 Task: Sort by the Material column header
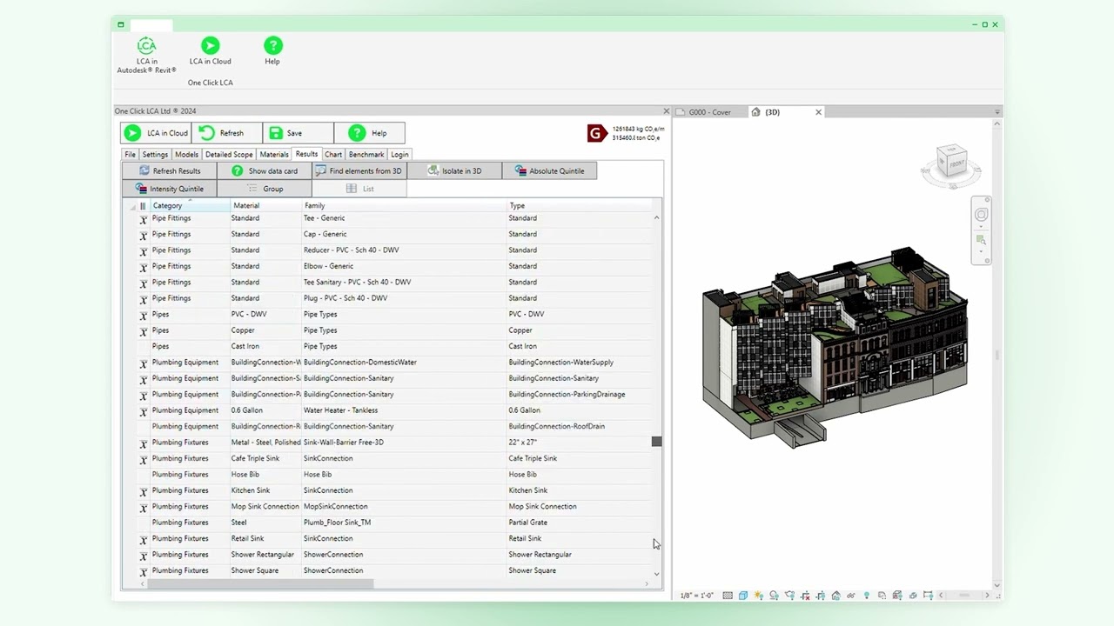tap(265, 206)
